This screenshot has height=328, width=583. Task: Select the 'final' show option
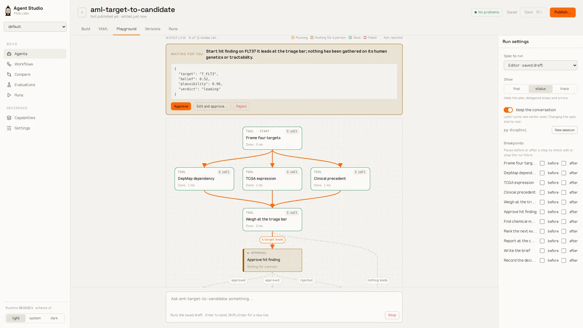tap(517, 89)
